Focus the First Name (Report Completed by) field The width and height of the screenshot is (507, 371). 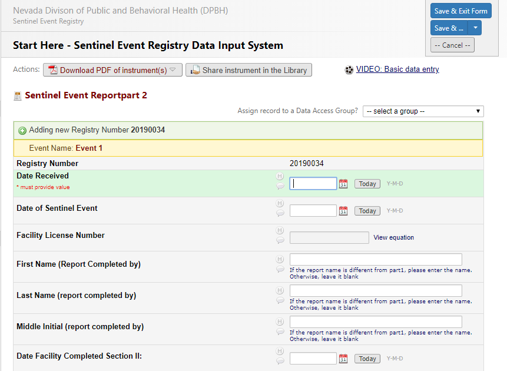click(376, 260)
